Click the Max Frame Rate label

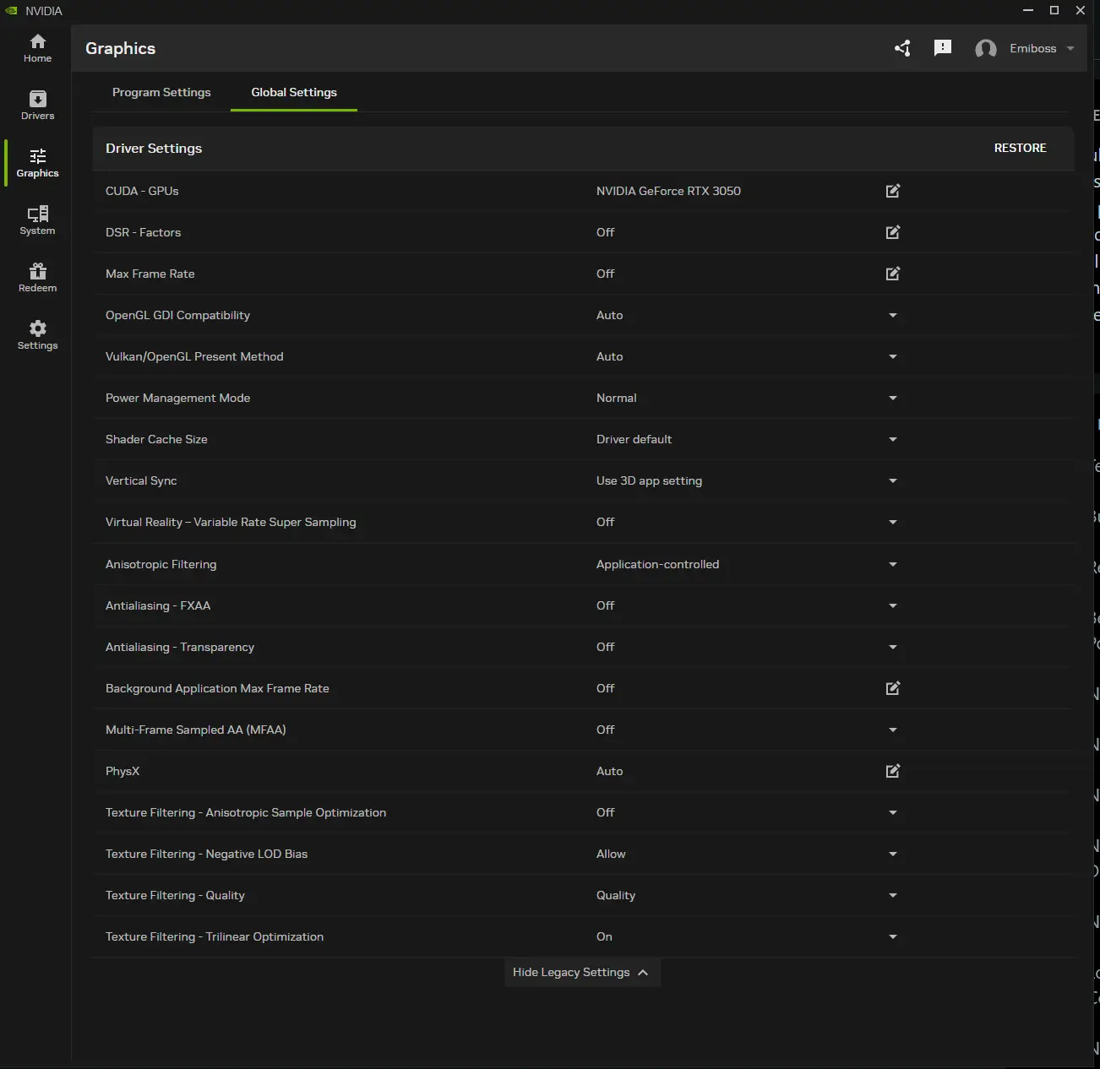point(150,274)
